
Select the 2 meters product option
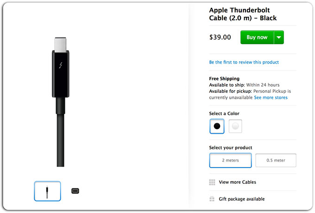(x=230, y=160)
